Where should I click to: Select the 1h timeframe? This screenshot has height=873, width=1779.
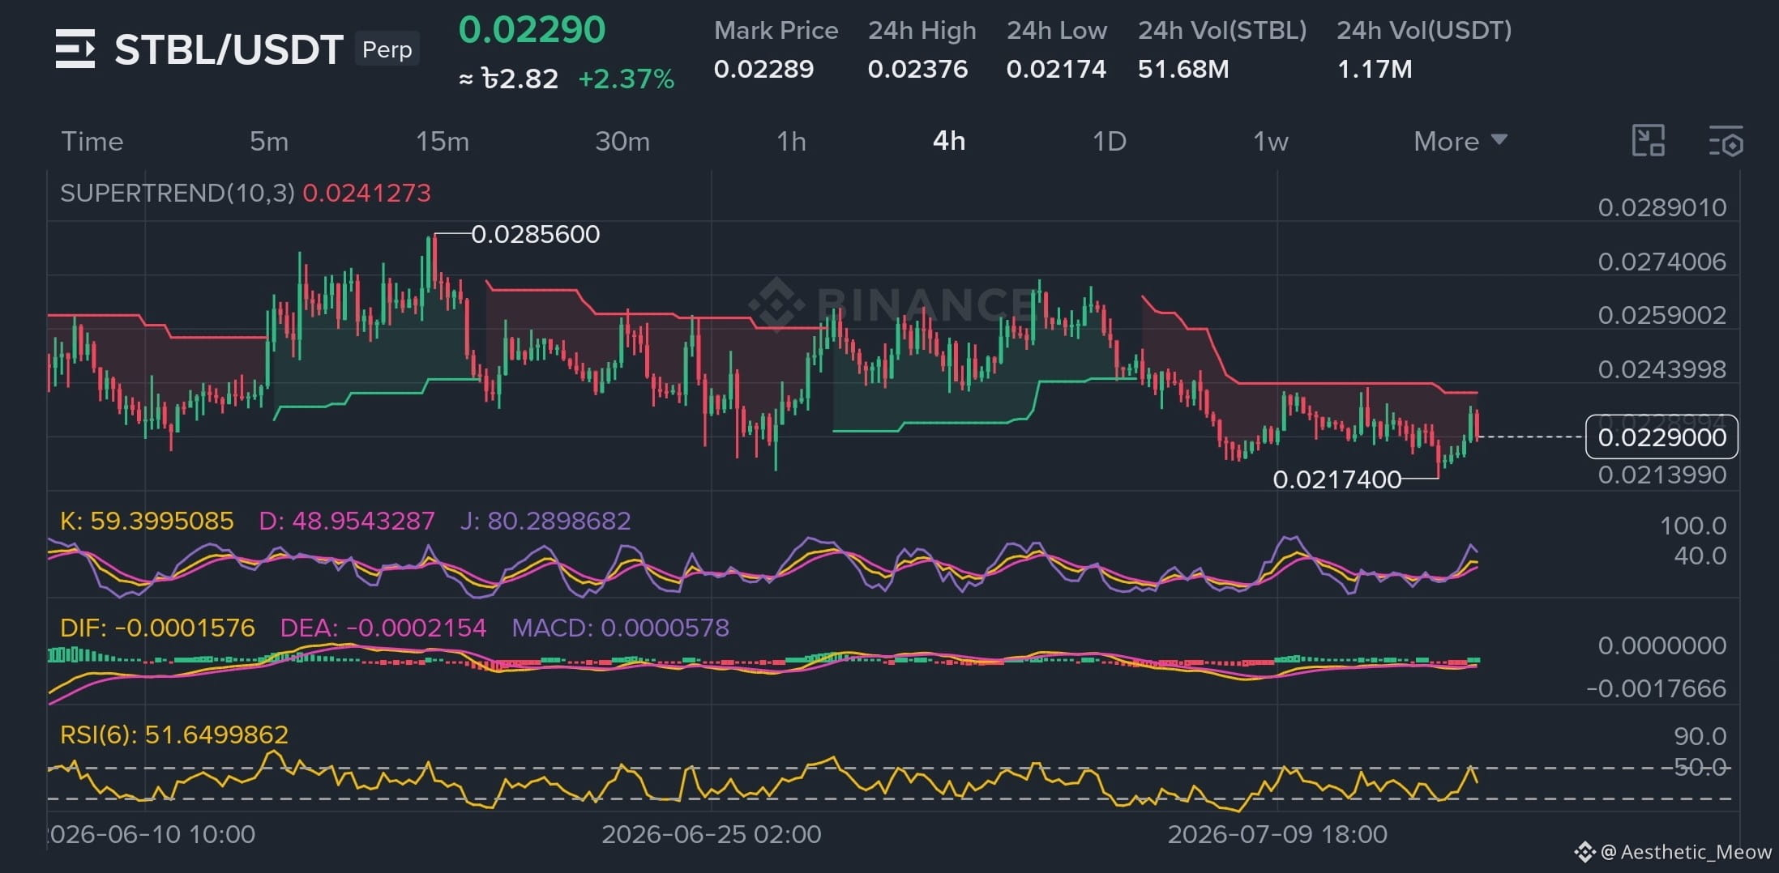[791, 141]
